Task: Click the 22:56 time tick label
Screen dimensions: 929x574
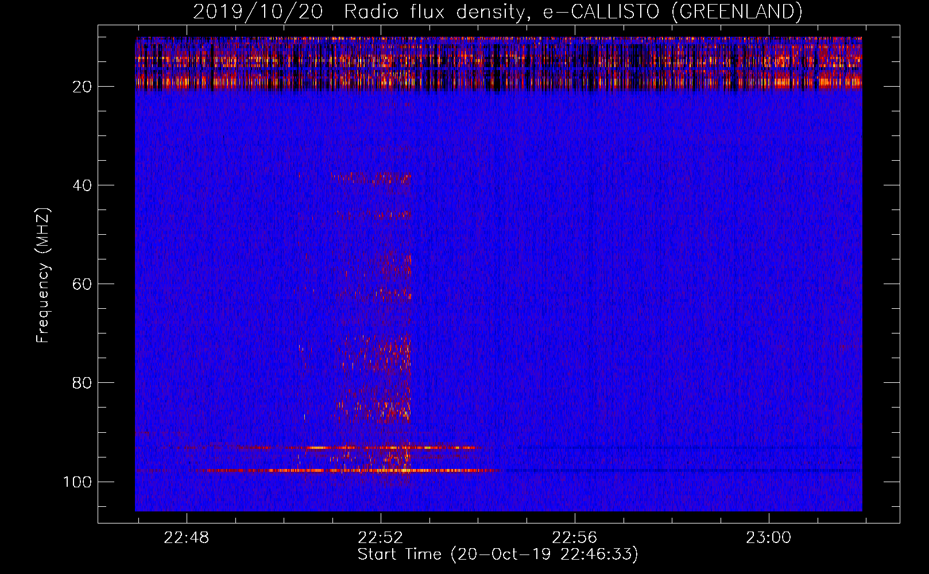Action: click(575, 538)
